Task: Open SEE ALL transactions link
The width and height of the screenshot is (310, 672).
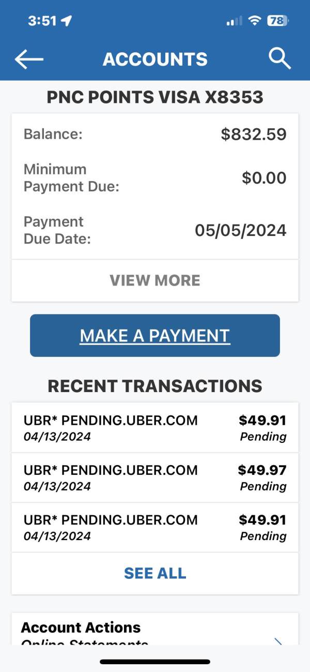Action: click(x=155, y=573)
